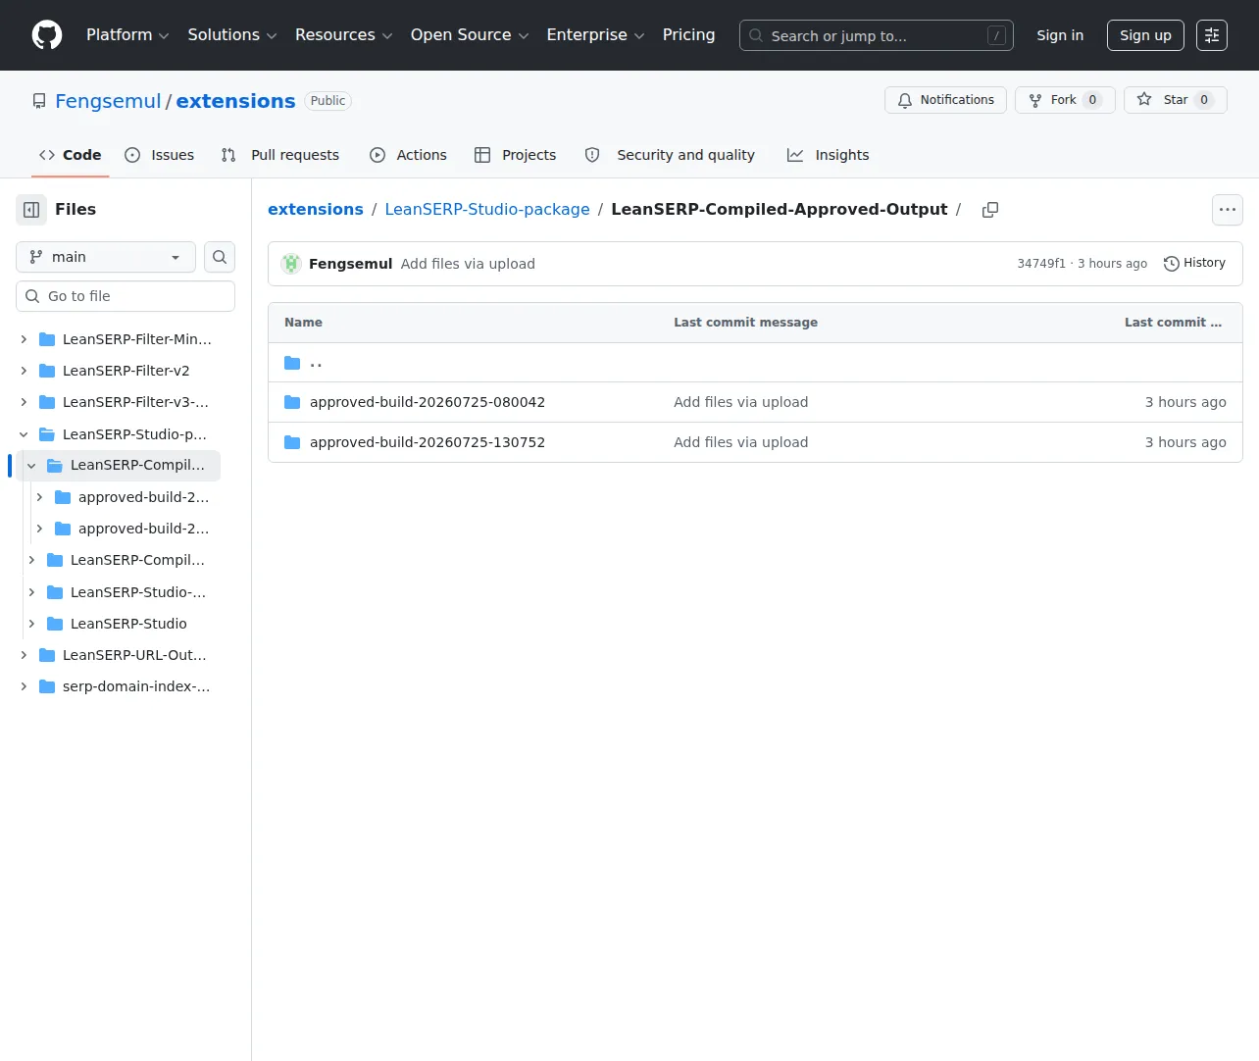This screenshot has height=1061, width=1259.
Task: Copy the folder path to clipboard
Action: 990,210
